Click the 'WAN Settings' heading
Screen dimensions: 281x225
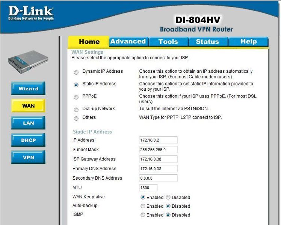87,52
